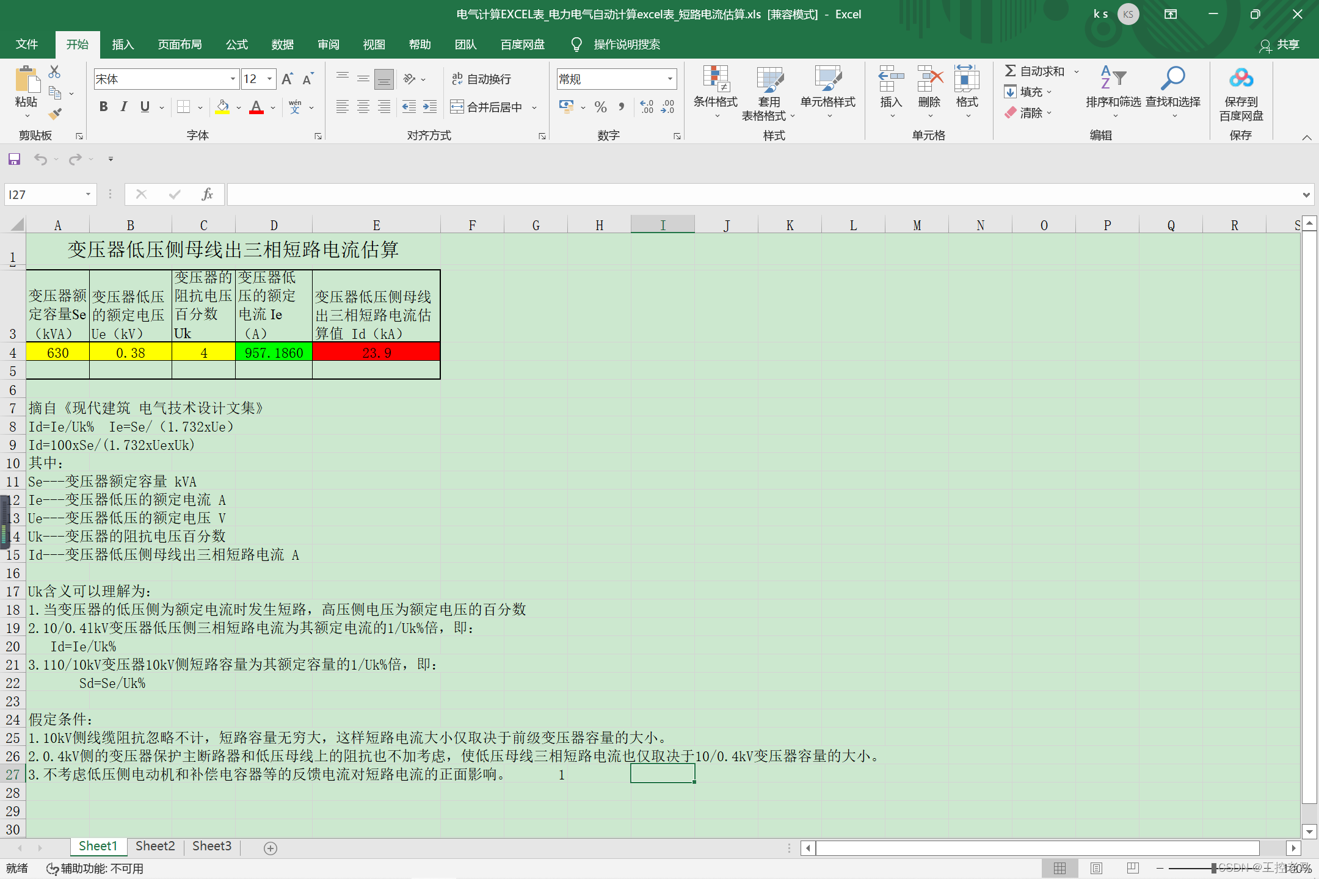Click the Increase Font Size icon
This screenshot has width=1319, height=879.
(287, 79)
